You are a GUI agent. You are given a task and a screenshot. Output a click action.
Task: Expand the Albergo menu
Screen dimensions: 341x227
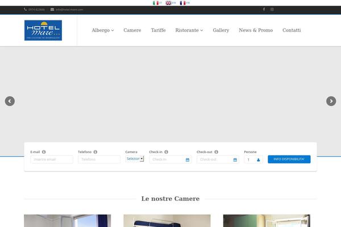coord(103,30)
